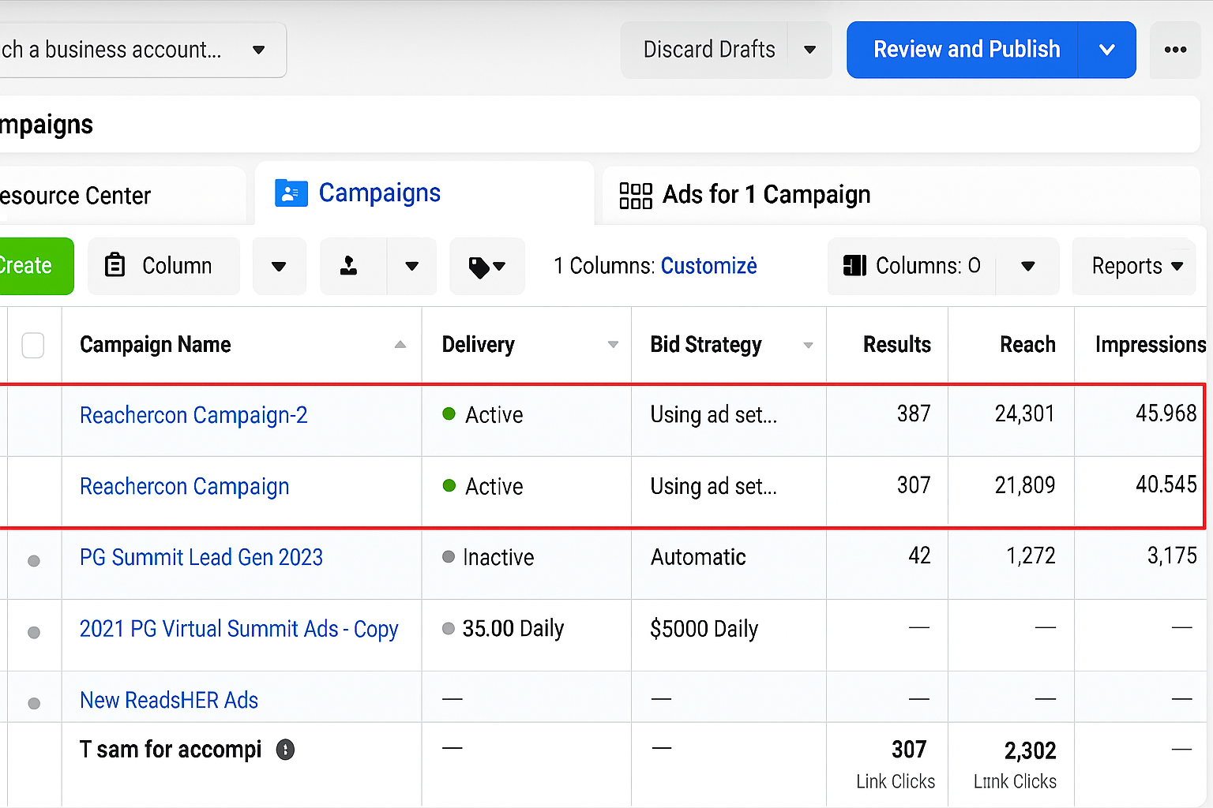Click the Delivery column header label
The height and width of the screenshot is (808, 1213).
pos(479,345)
